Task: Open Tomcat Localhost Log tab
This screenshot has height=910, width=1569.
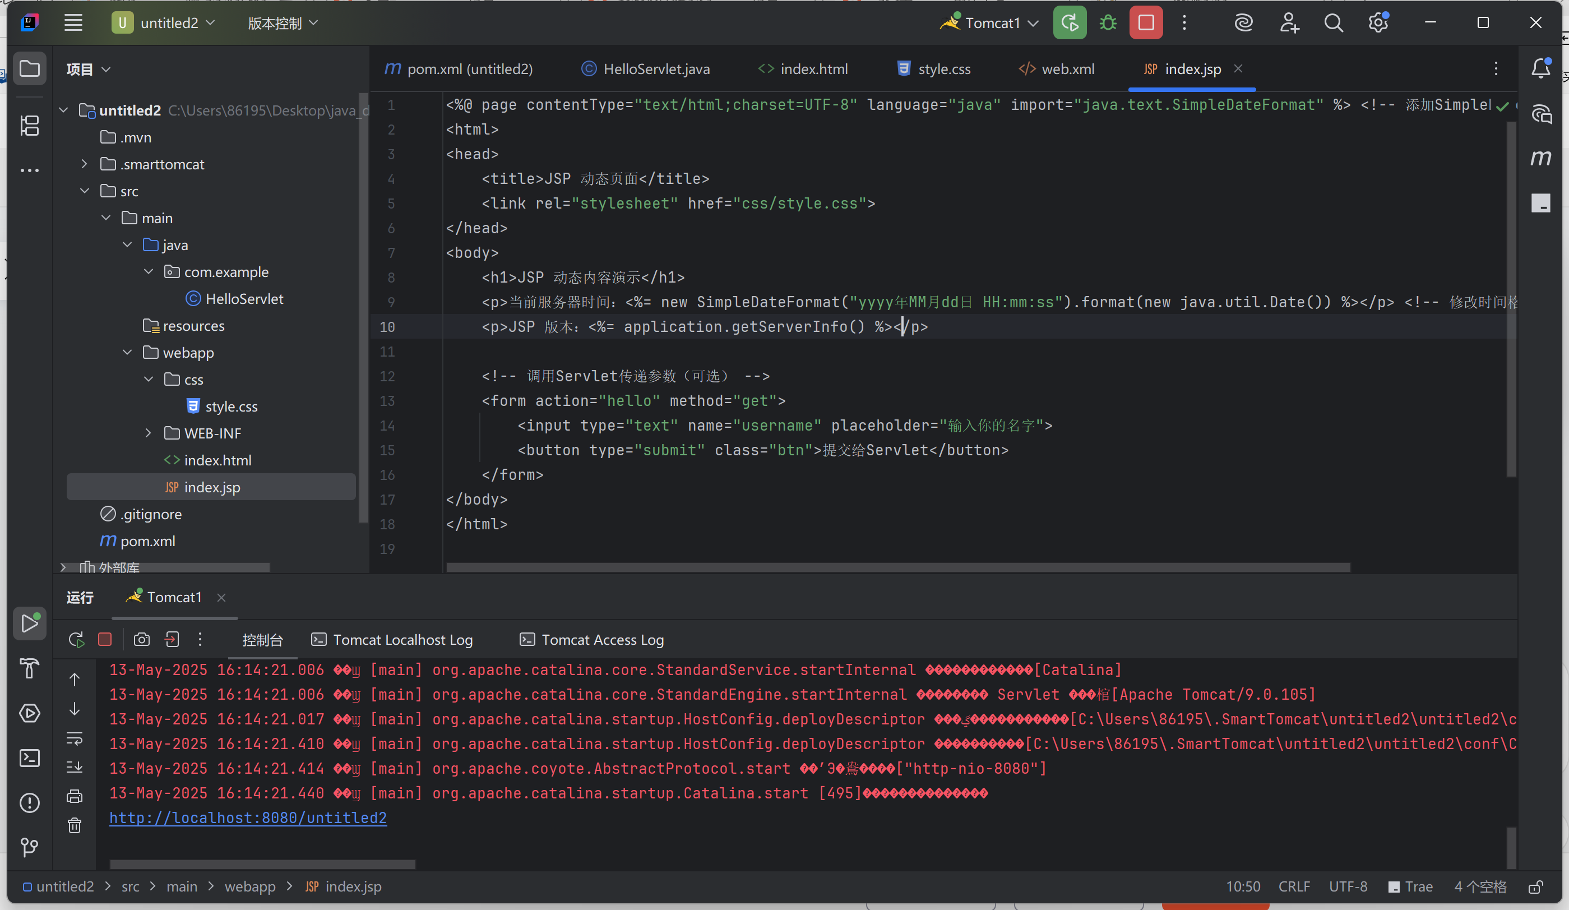Action: 392,640
